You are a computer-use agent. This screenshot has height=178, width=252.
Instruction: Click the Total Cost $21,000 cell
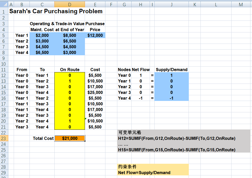tap(70, 138)
